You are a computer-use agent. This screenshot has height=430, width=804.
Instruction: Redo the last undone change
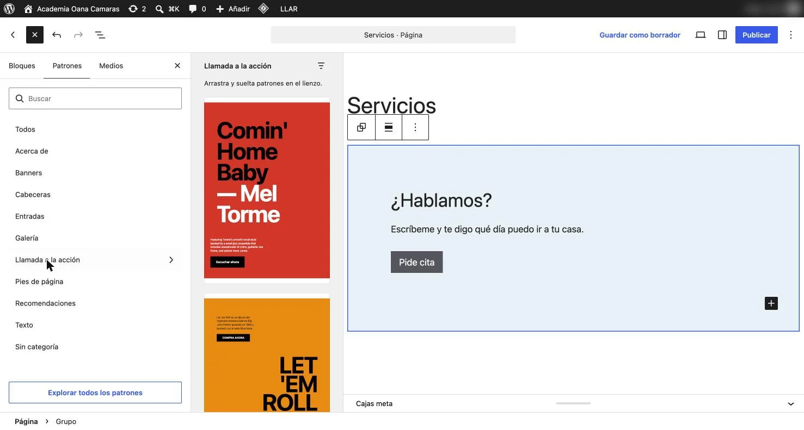[x=78, y=35]
